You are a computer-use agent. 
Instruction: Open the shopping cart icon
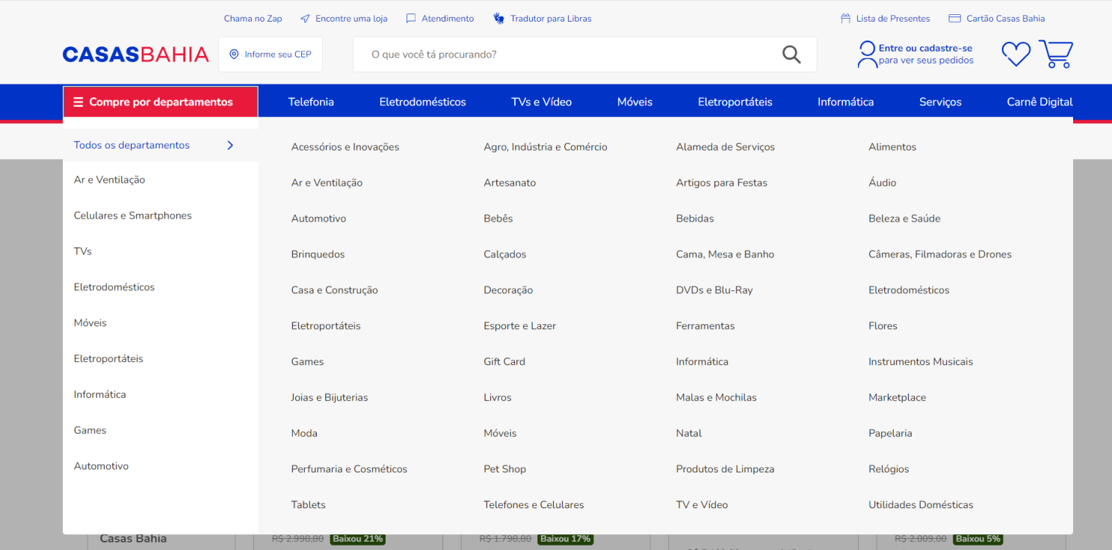point(1055,54)
